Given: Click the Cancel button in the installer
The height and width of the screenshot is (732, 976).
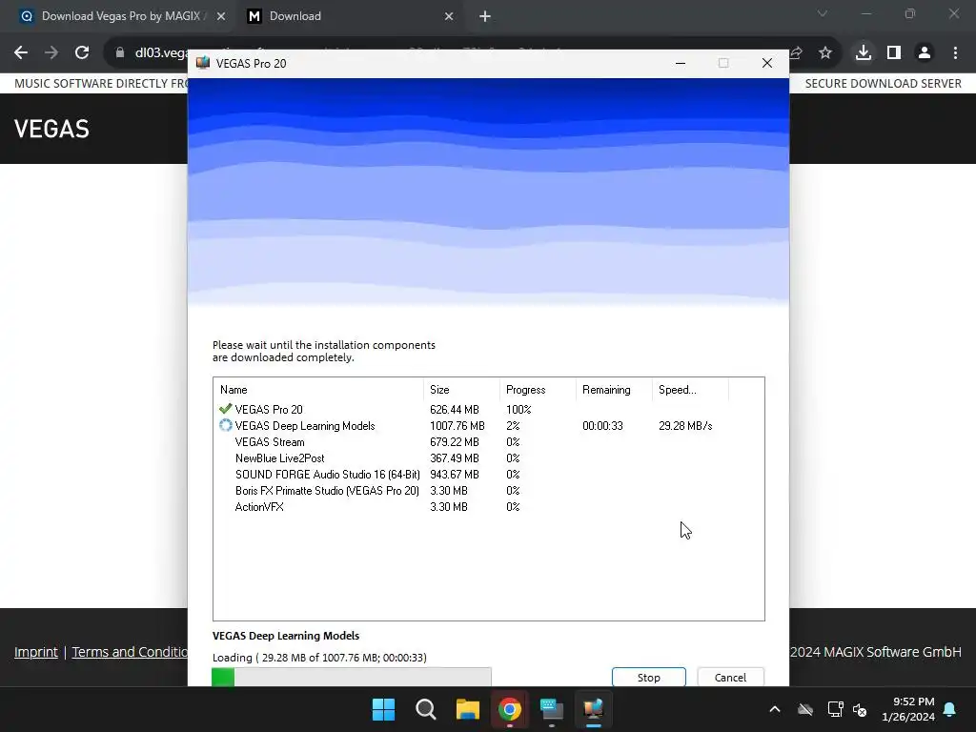Looking at the screenshot, I should 730,678.
